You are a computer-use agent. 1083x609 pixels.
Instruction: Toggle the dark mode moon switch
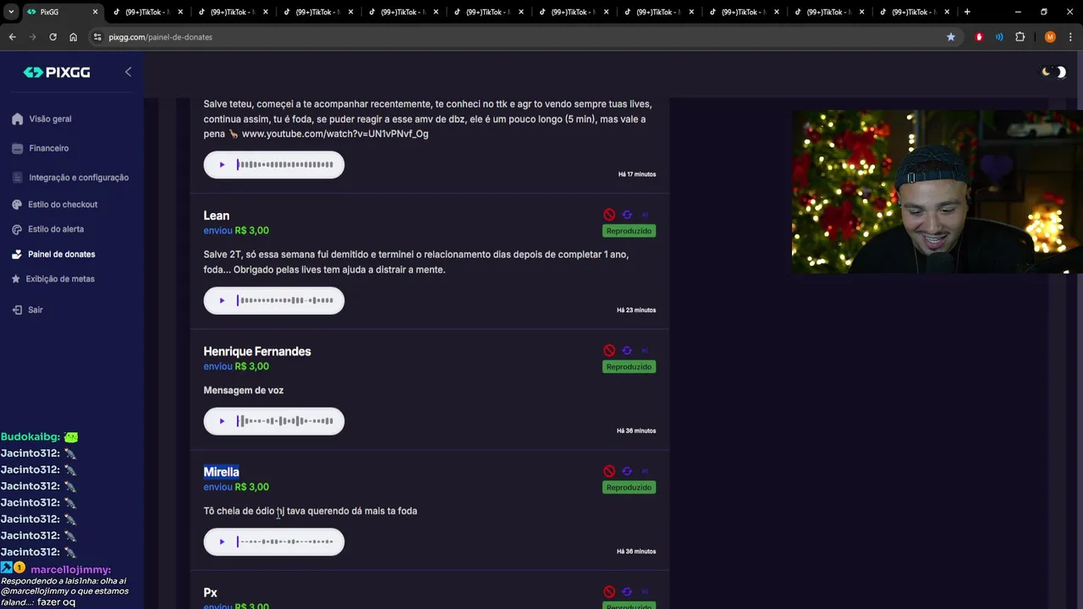1053,72
